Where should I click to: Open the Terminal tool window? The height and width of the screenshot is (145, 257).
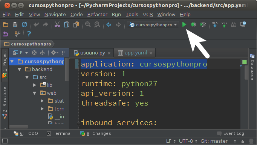59,134
